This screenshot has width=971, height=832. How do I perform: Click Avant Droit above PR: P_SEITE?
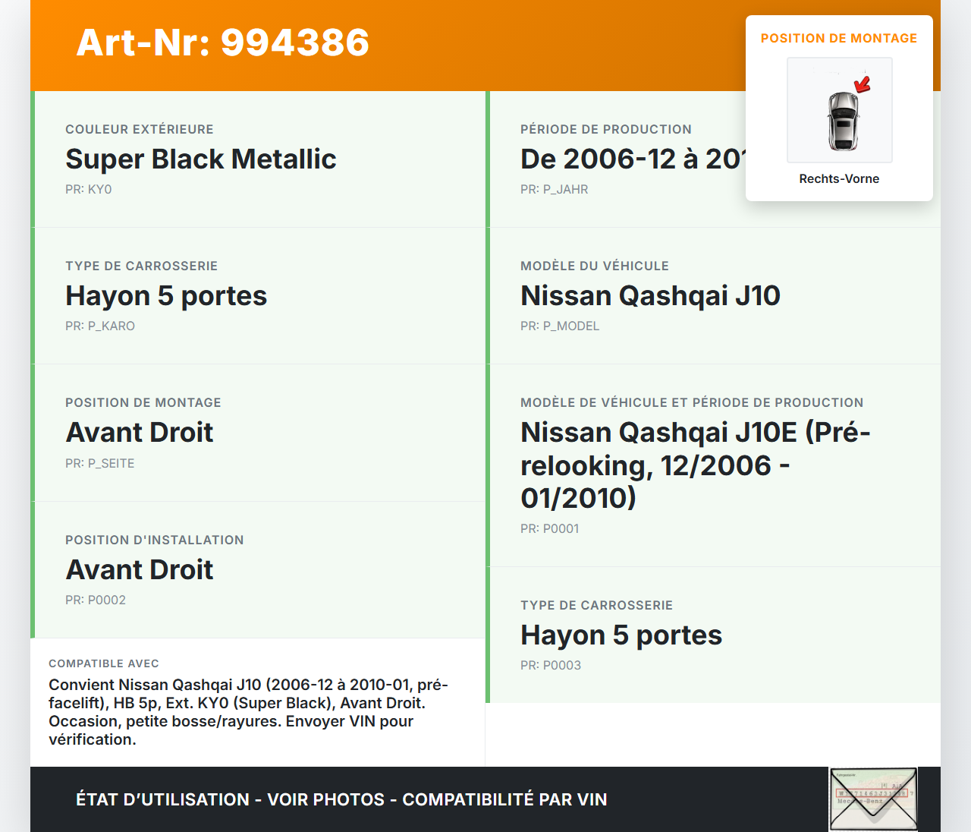pyautogui.click(x=140, y=432)
